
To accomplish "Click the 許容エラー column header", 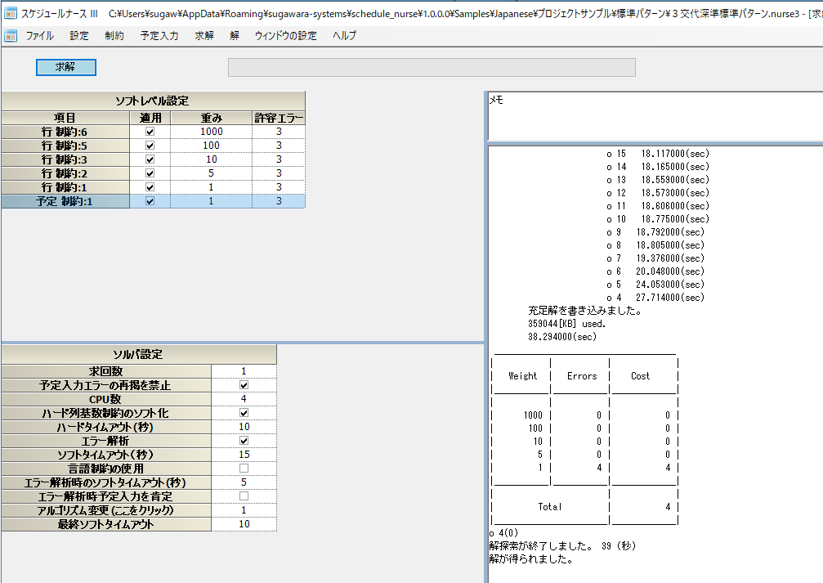I will pos(279,118).
